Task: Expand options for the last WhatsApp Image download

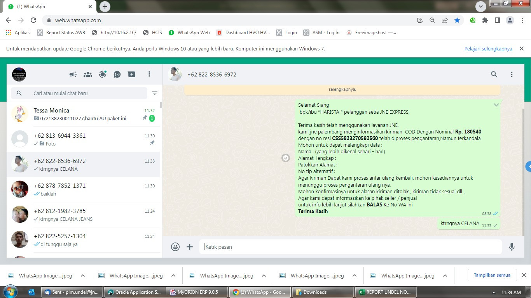Action: [x=445, y=276]
